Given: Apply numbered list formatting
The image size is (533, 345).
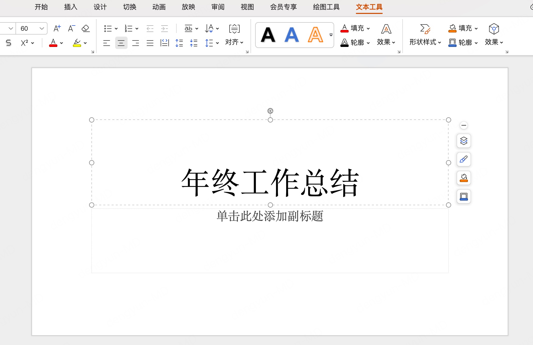Looking at the screenshot, I should click(129, 28).
